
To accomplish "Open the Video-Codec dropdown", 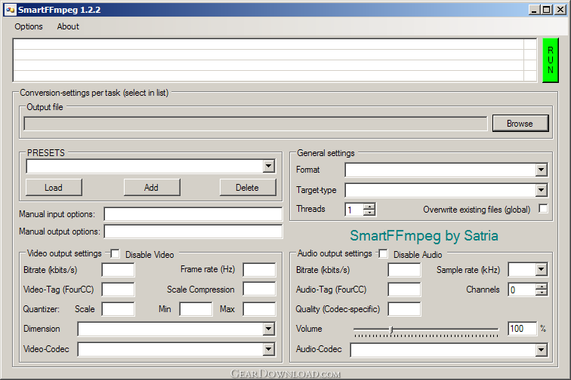I will tap(268, 349).
